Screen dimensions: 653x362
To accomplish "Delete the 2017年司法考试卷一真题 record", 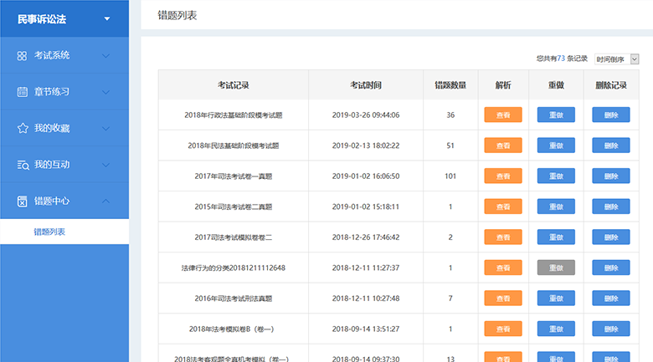I will [x=610, y=176].
